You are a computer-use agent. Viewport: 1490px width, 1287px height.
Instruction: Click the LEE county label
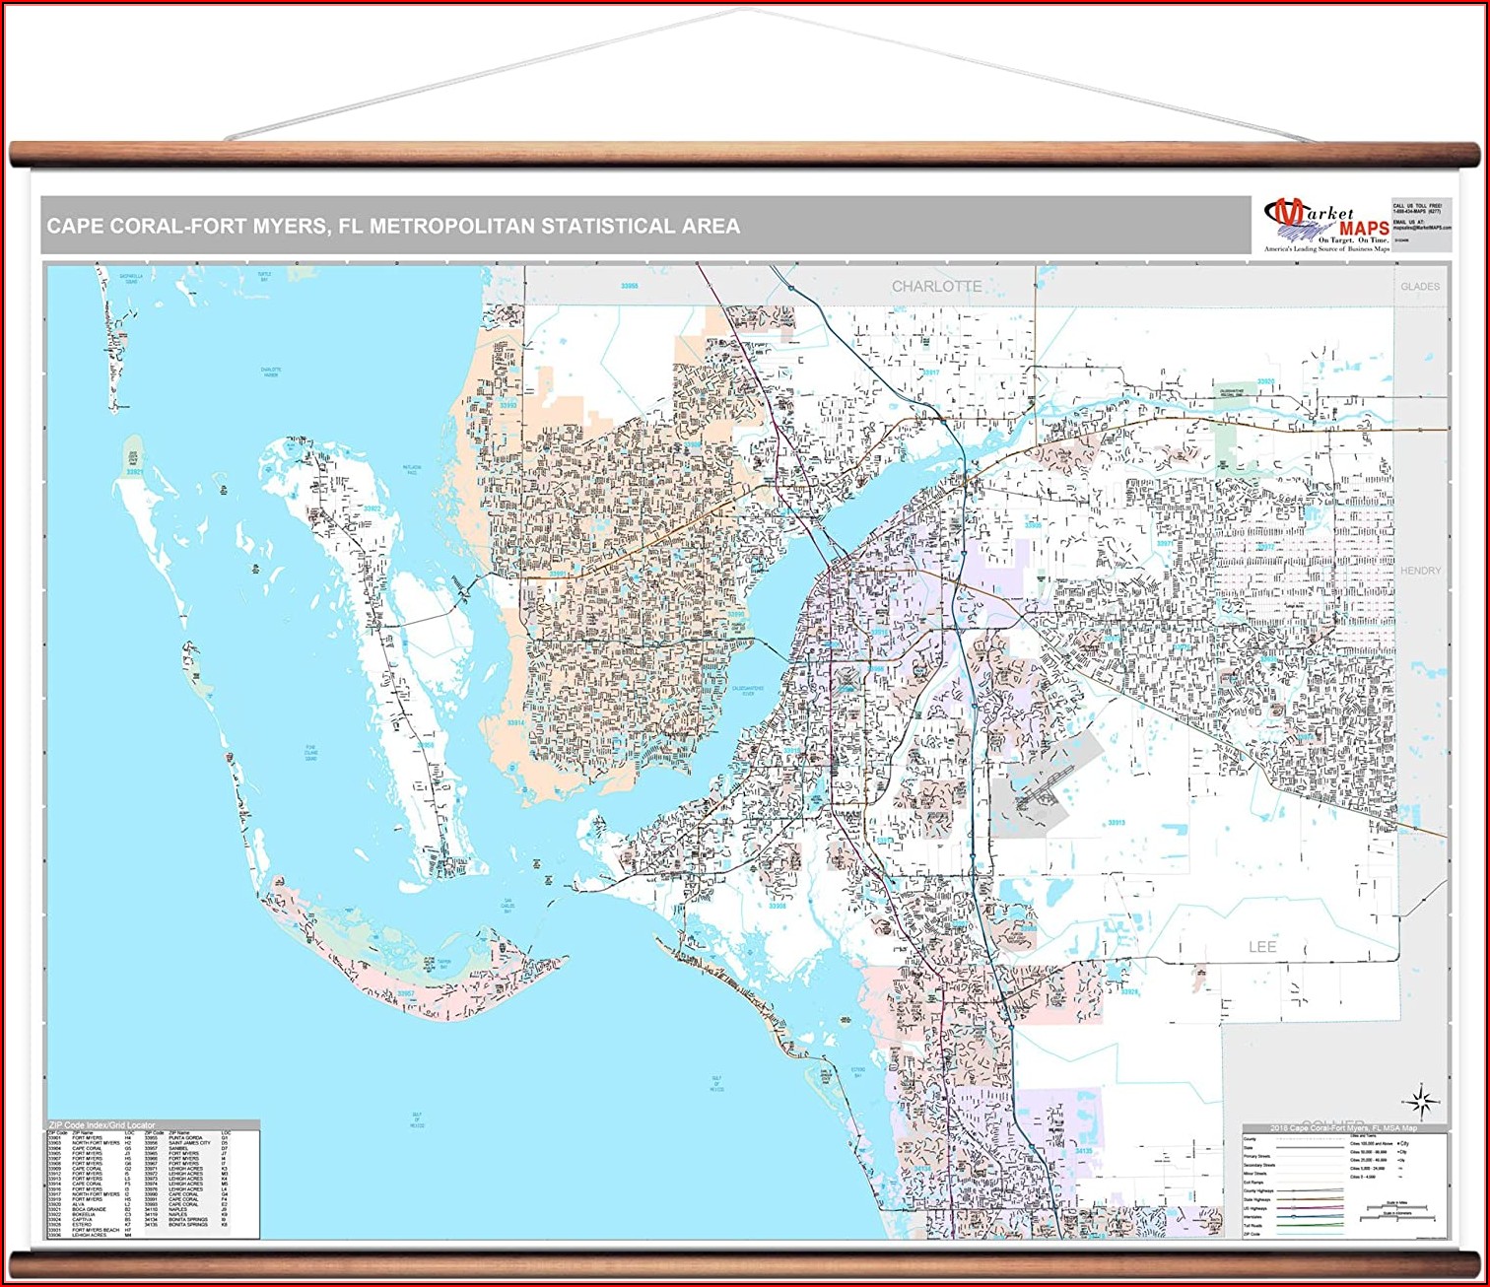tap(1262, 947)
